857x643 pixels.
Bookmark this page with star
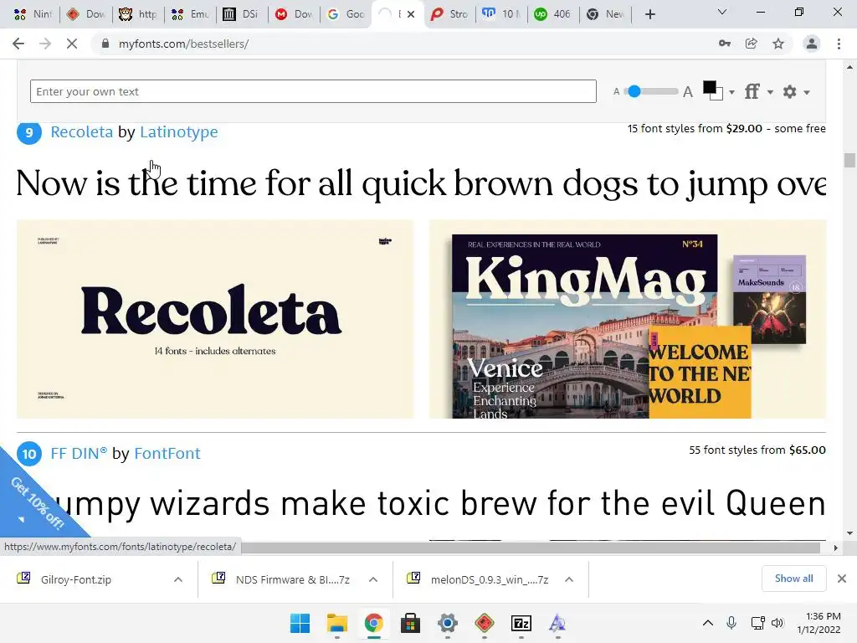[x=778, y=44]
